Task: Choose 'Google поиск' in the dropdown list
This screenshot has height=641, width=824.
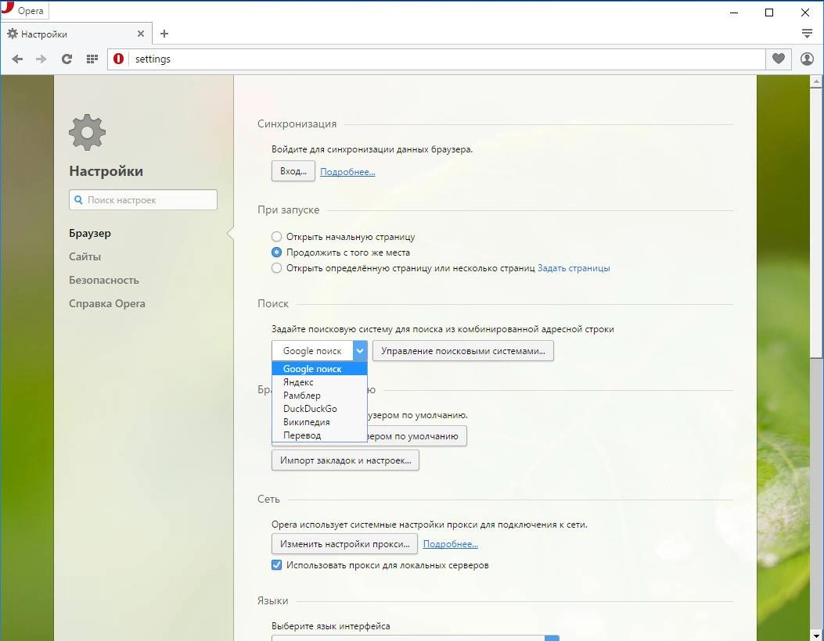Action: [x=319, y=369]
